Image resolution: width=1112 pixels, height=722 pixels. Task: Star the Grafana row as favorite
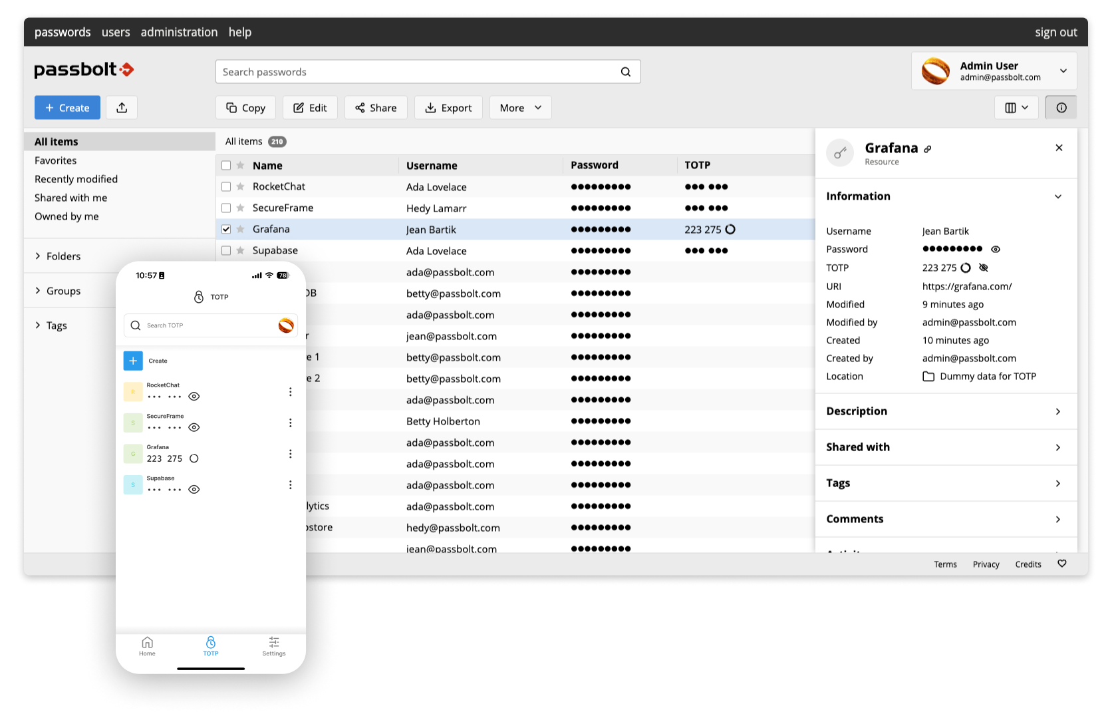click(241, 230)
